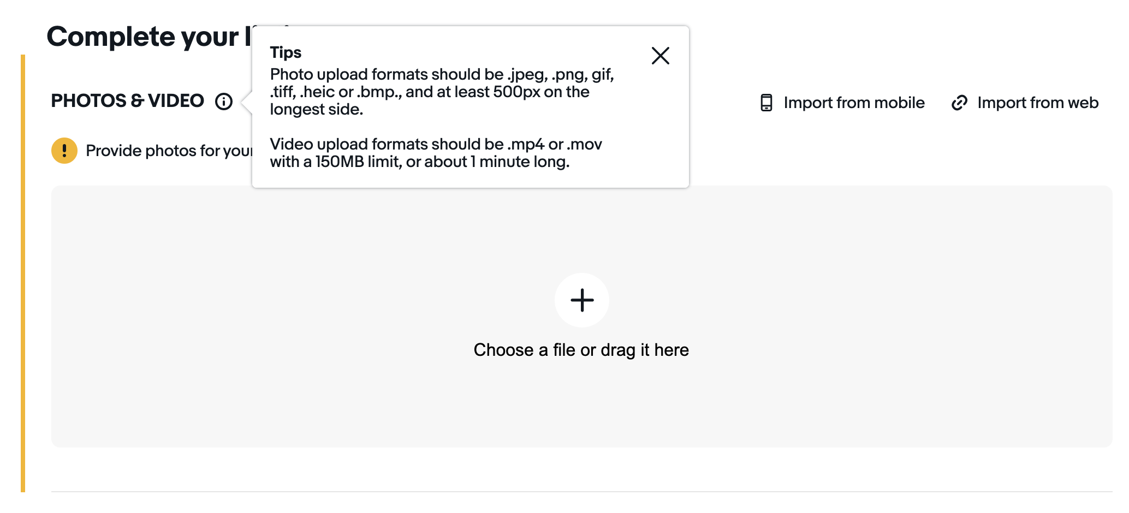Click the photo upload formats tip text
This screenshot has height=513, width=1129.
point(442,92)
